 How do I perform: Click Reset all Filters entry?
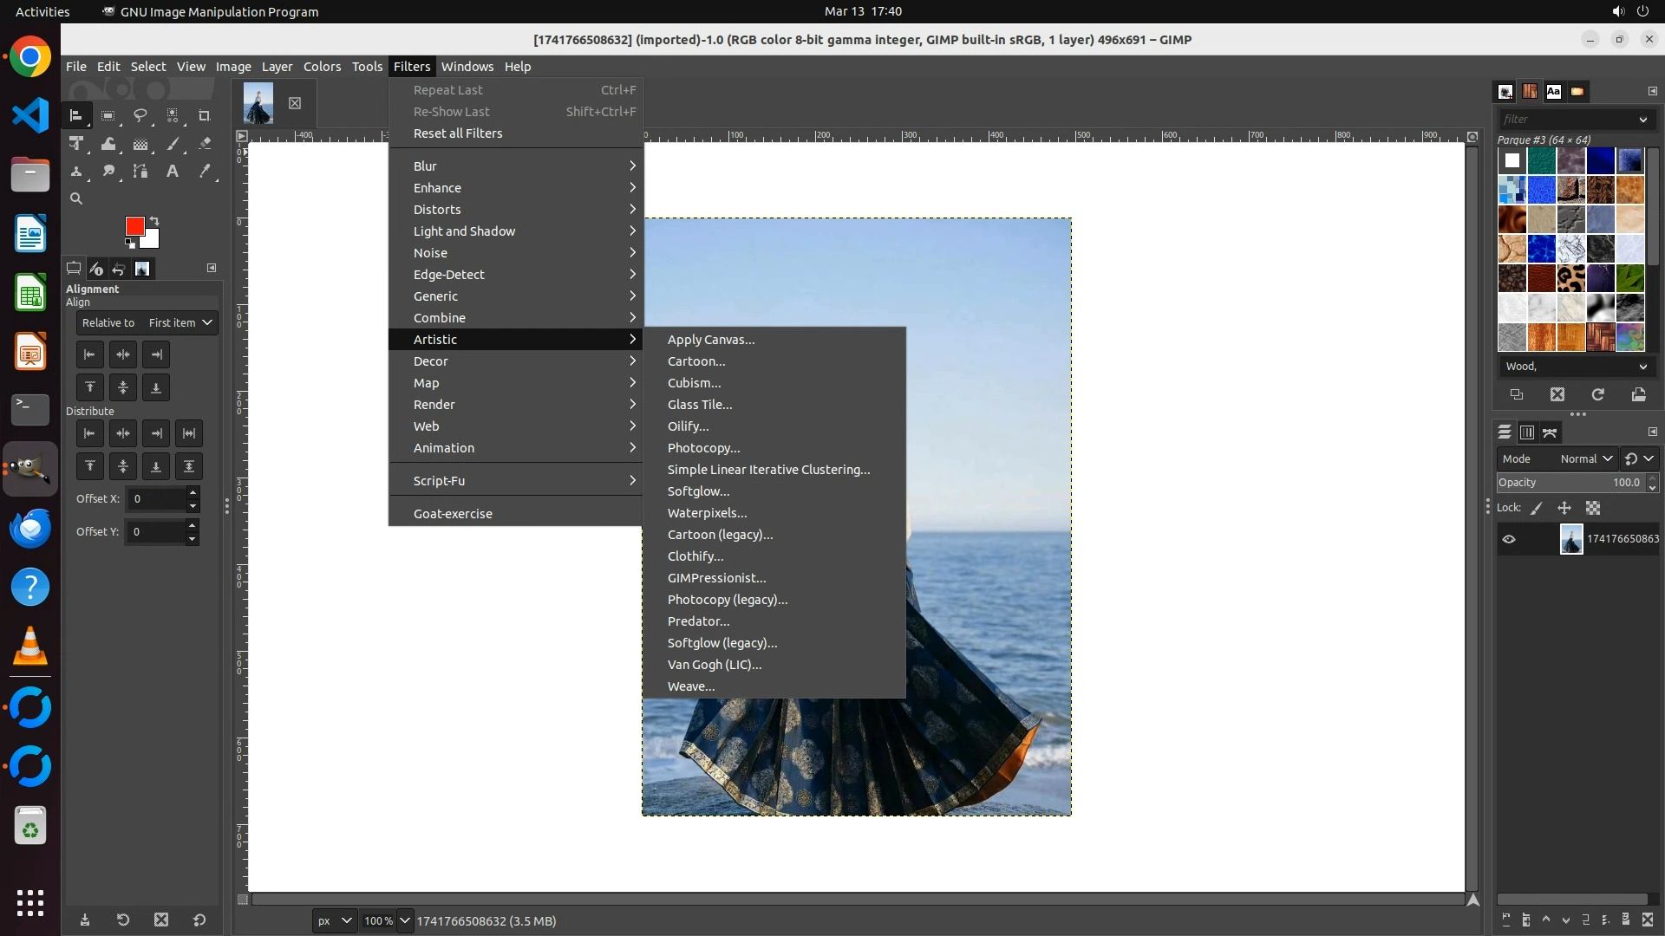point(458,133)
